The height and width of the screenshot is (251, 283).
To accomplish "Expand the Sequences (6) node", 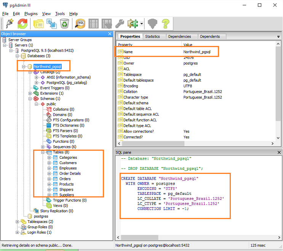I will pyautogui.click(x=43, y=147).
